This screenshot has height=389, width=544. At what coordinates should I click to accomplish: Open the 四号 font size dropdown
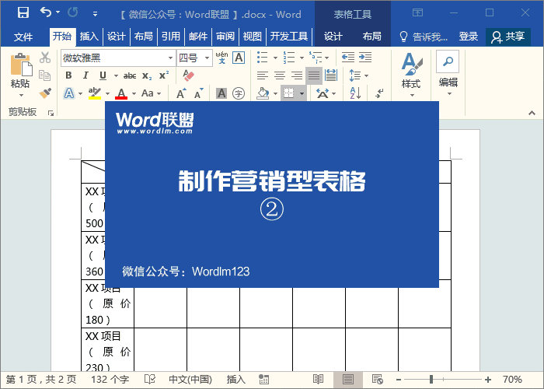[207, 58]
